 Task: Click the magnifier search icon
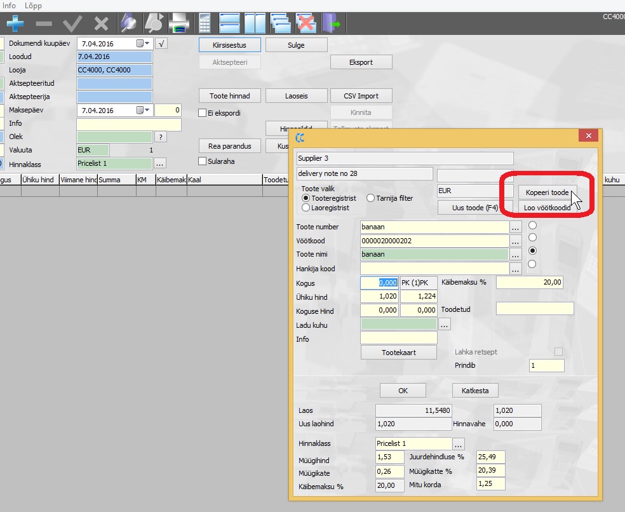pos(129,24)
